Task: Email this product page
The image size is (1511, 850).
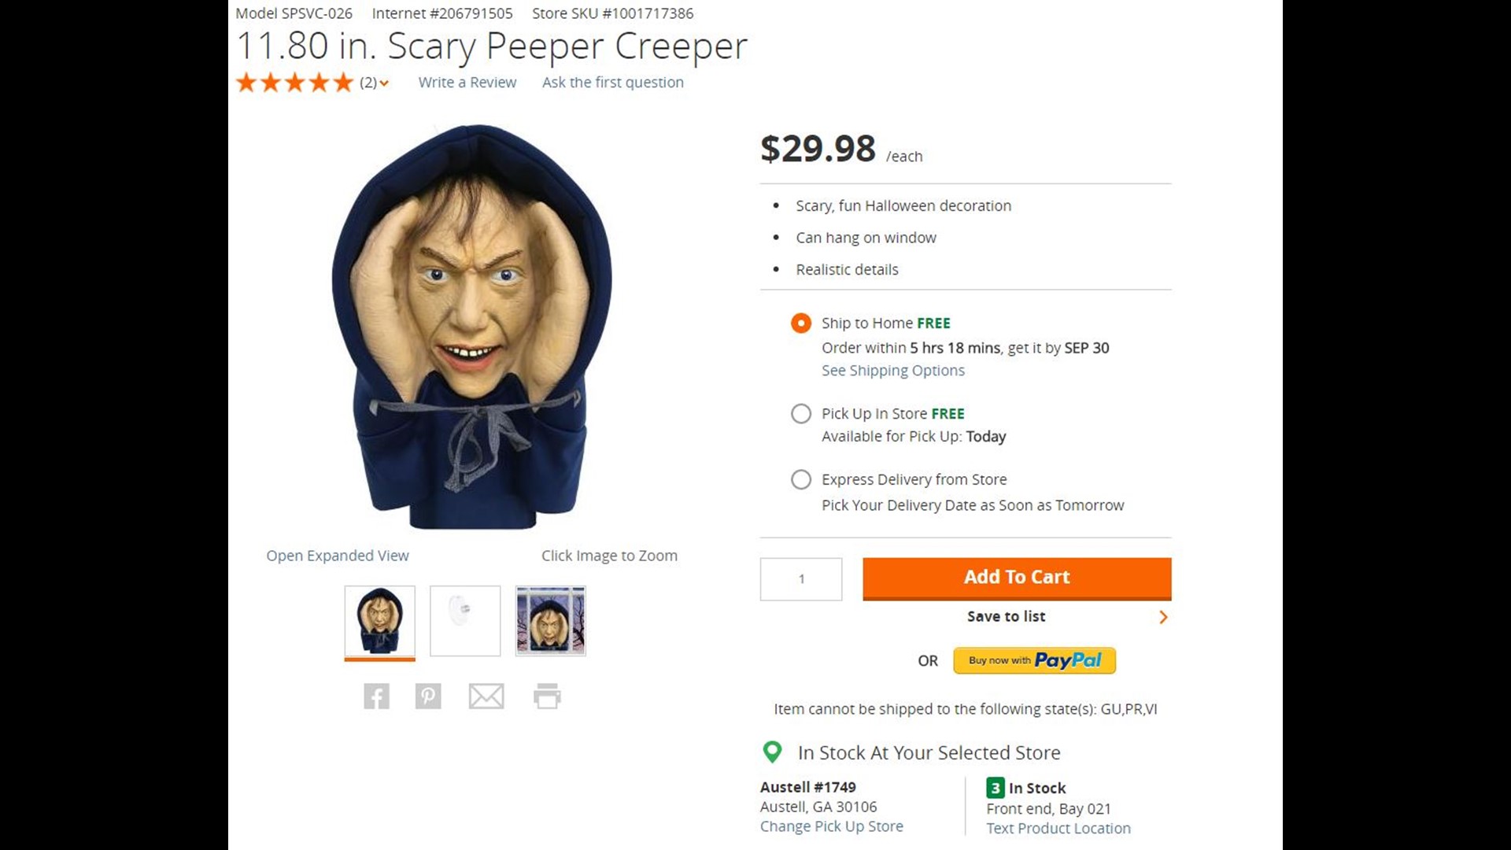Action: (x=486, y=696)
